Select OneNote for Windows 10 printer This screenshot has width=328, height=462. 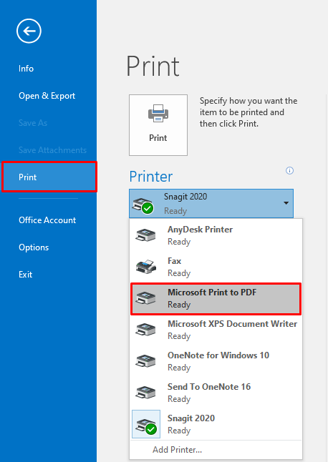[216, 361]
